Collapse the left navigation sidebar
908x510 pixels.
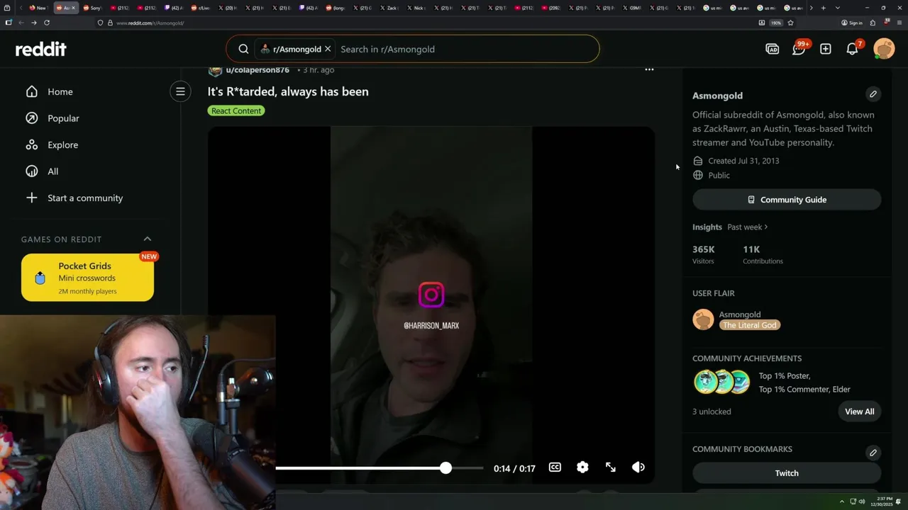pos(180,91)
